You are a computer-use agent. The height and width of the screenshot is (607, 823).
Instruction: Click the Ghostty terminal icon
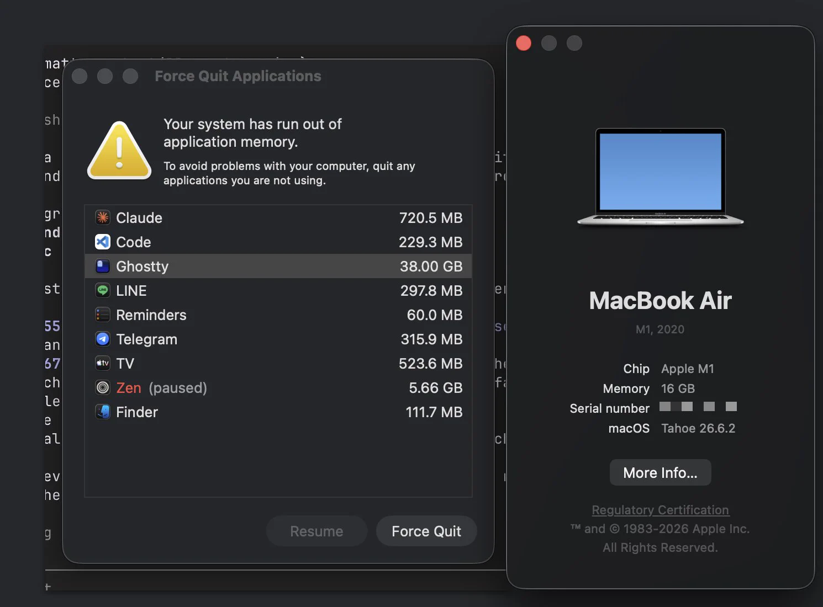click(103, 266)
